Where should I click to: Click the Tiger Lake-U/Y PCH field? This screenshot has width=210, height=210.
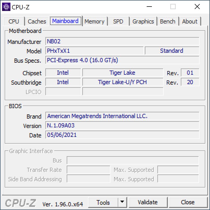click(123, 82)
